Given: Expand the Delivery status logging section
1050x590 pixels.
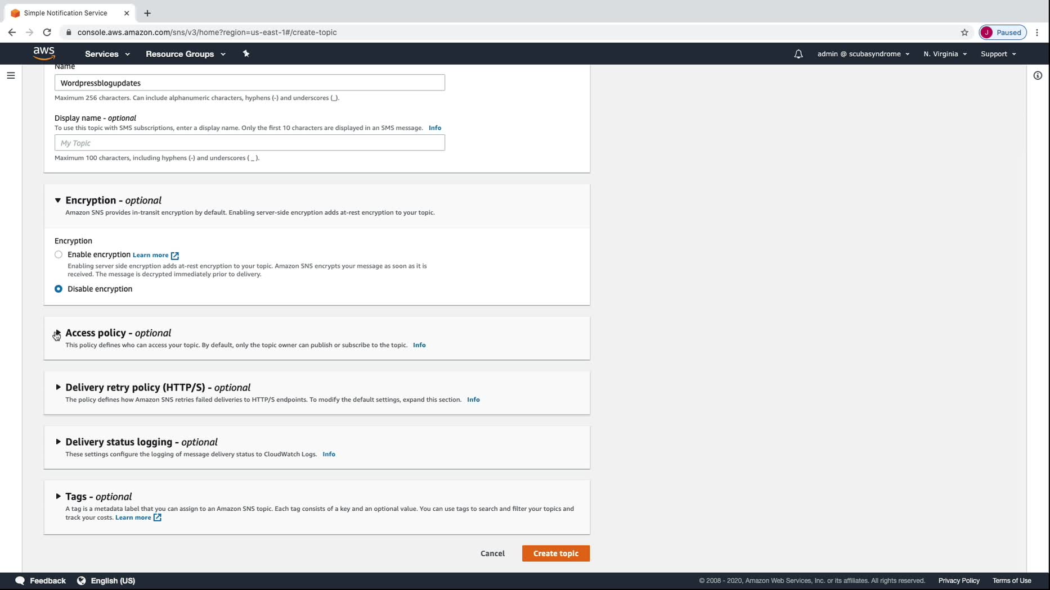Looking at the screenshot, I should pyautogui.click(x=58, y=442).
